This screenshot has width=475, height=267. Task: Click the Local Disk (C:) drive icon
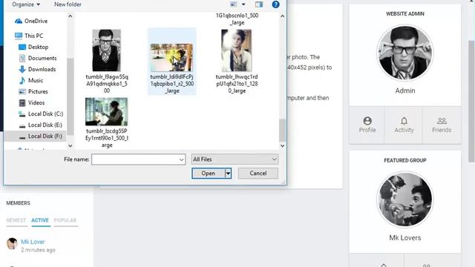[x=22, y=114]
